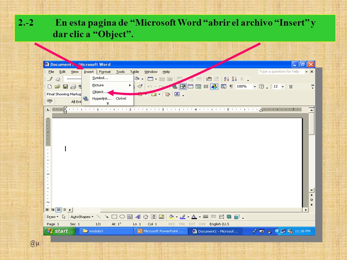Viewport: 347px width, 260px height.
Task: Click the Format Painter brush icon
Action: coord(140,86)
